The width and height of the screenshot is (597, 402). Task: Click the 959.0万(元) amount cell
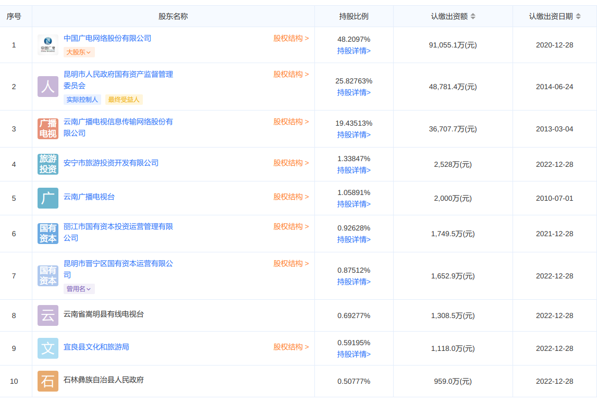[453, 382]
